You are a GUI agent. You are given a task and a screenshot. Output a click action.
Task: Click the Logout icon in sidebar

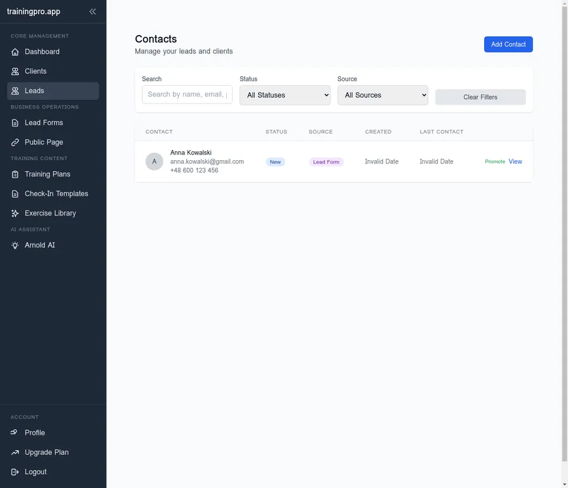15,472
